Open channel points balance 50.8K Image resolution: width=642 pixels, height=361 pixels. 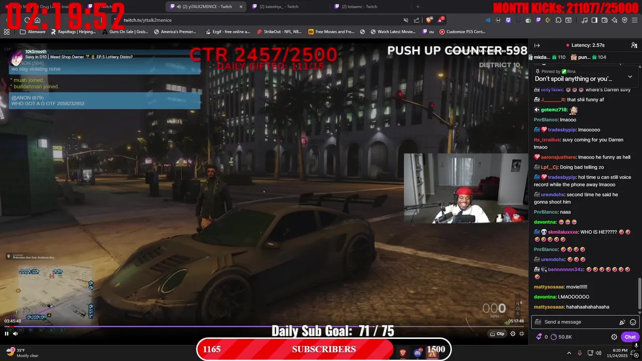561,337
